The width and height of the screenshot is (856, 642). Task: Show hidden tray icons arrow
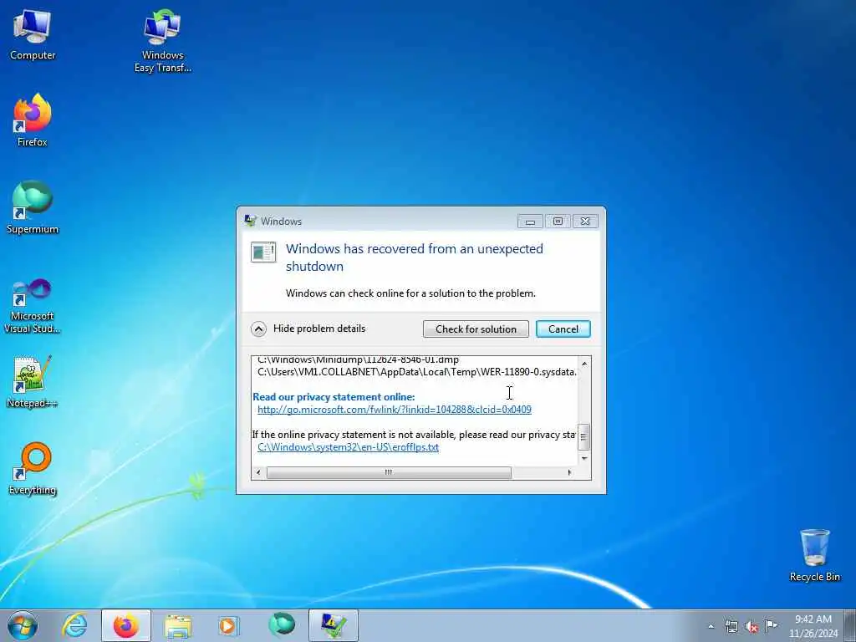[711, 627]
